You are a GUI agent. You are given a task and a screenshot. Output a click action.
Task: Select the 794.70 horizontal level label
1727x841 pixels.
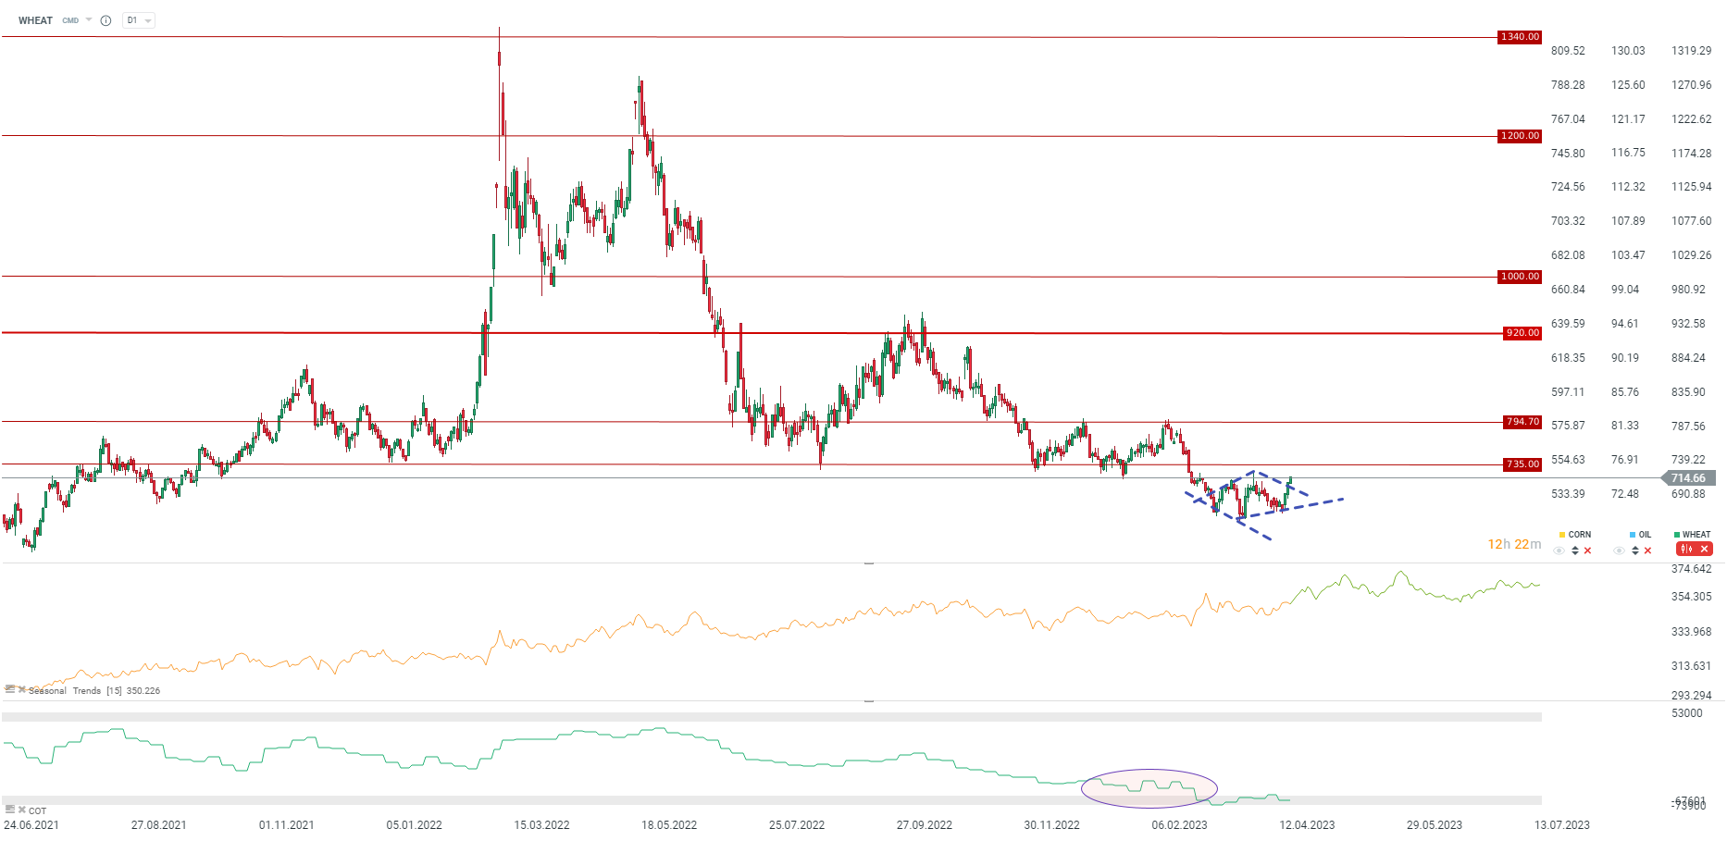[x=1522, y=422]
